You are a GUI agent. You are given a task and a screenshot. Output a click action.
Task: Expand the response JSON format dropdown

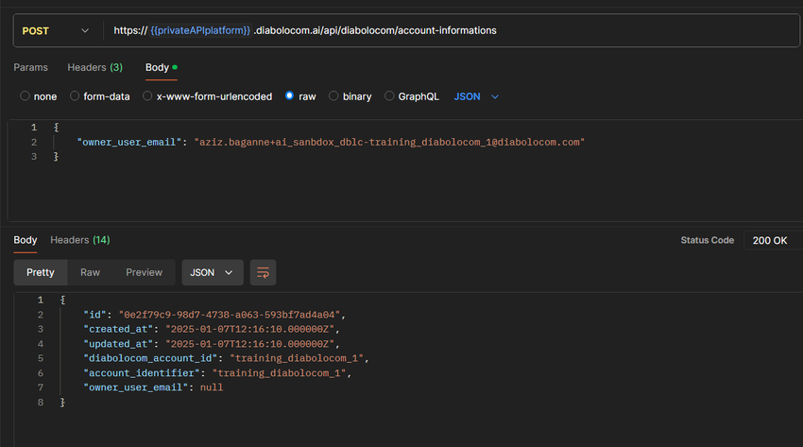click(212, 272)
